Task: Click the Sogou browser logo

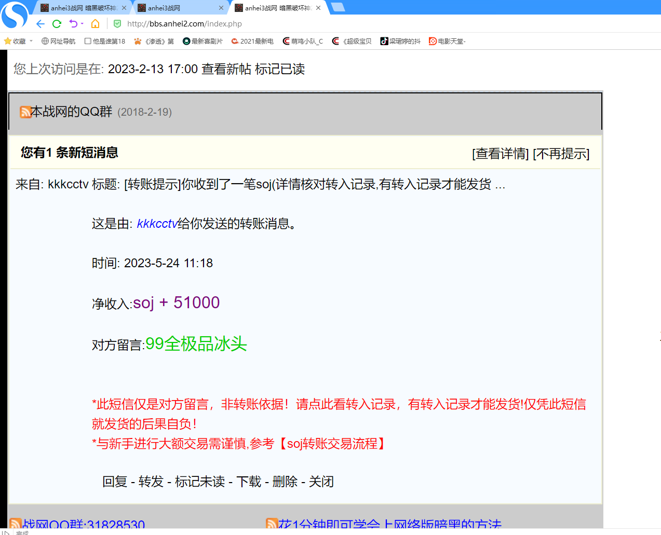Action: [15, 15]
